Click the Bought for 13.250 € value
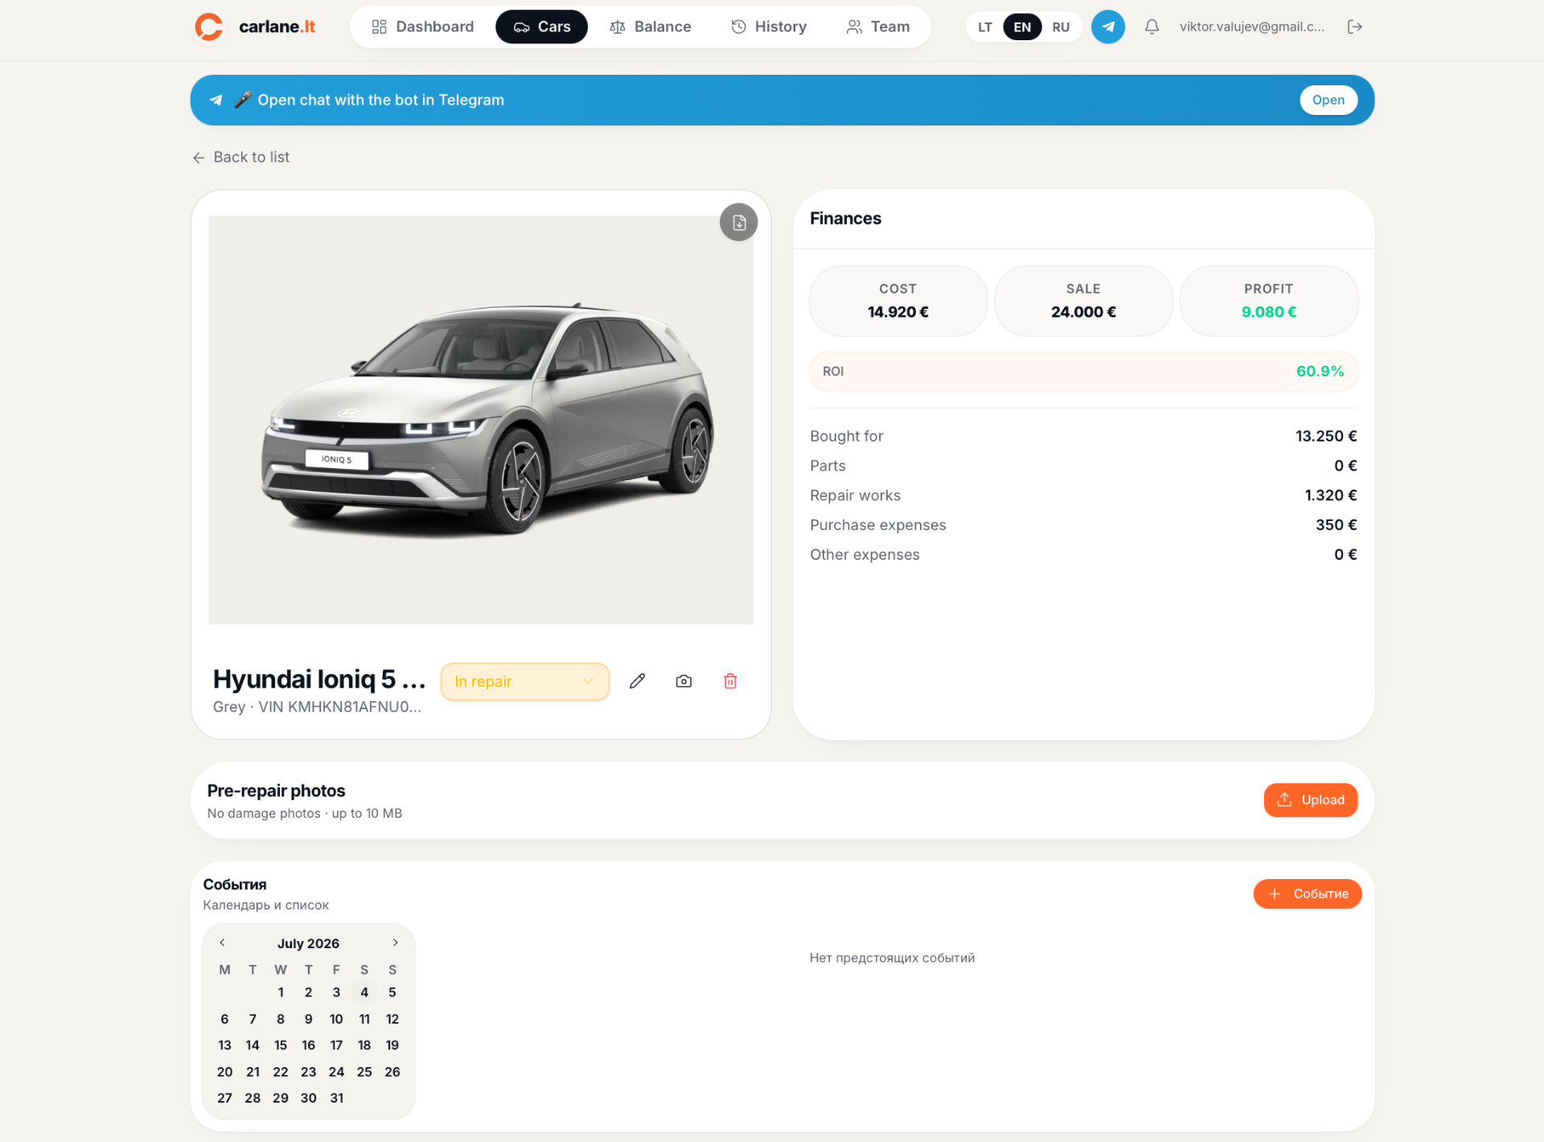1544x1142 pixels. pos(1326,436)
